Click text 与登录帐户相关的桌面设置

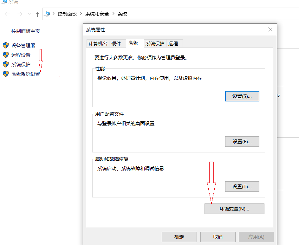(x=126, y=124)
